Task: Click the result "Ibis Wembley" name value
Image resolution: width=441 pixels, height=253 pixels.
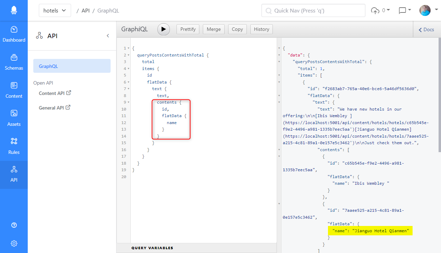Action: coord(371,183)
